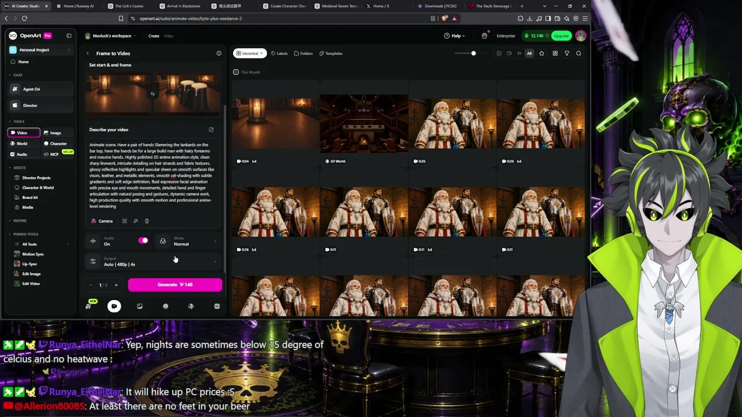Screen dimensions: 742x417
Task: Click the grid layout icon in gallery toolbar
Action: tap(555, 53)
